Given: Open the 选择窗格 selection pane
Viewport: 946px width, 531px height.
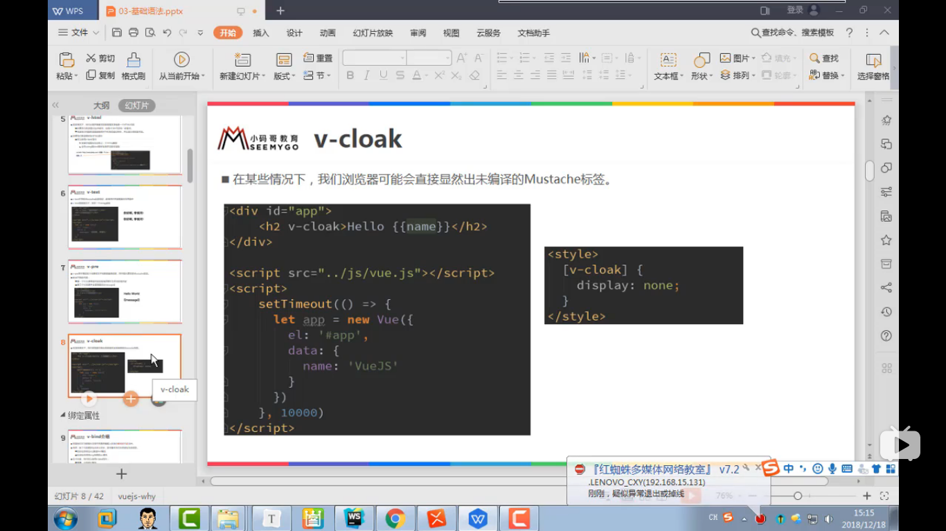Looking at the screenshot, I should click(873, 66).
